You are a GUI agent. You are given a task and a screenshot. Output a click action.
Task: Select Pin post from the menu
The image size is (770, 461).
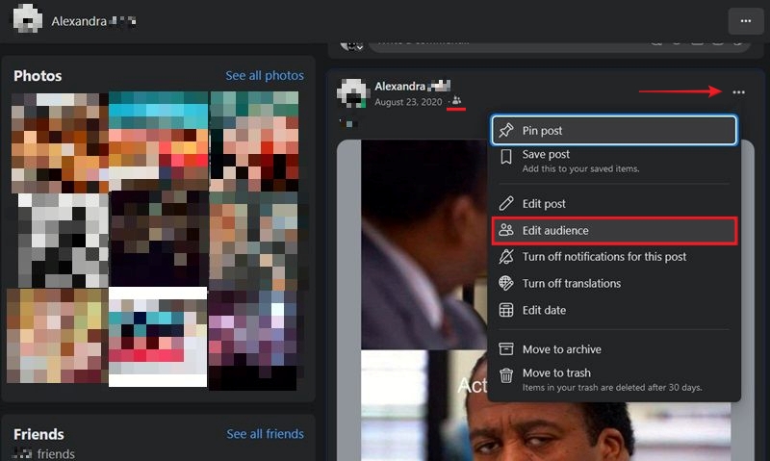click(x=614, y=131)
